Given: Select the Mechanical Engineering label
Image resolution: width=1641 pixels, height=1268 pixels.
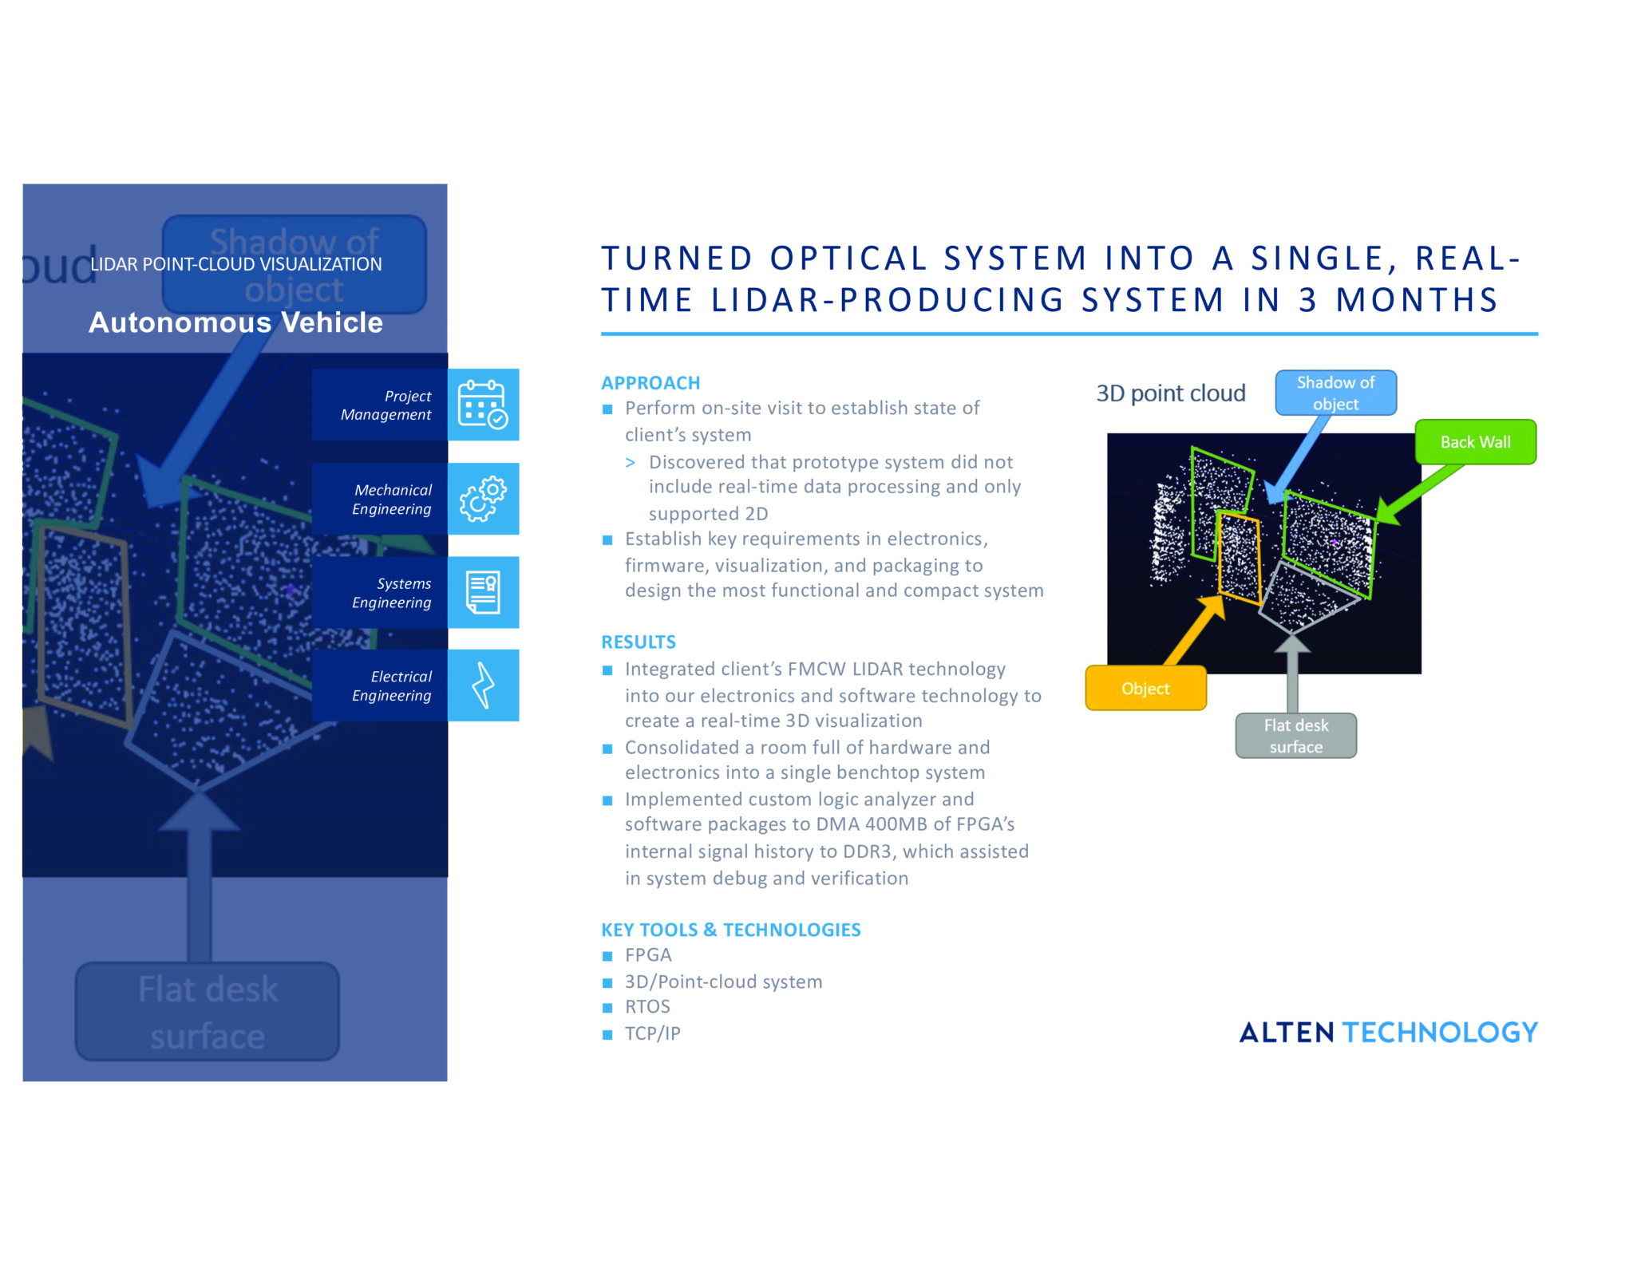Looking at the screenshot, I should [x=391, y=500].
